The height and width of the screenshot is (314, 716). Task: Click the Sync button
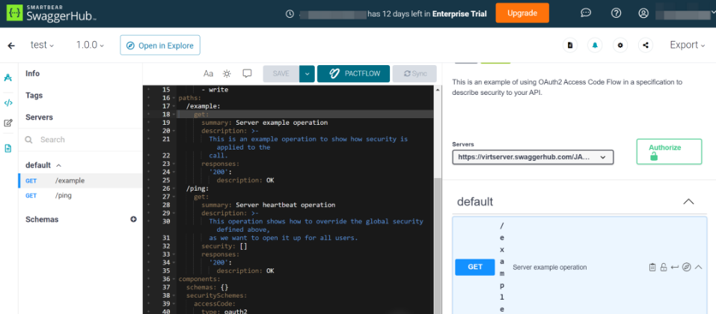414,73
